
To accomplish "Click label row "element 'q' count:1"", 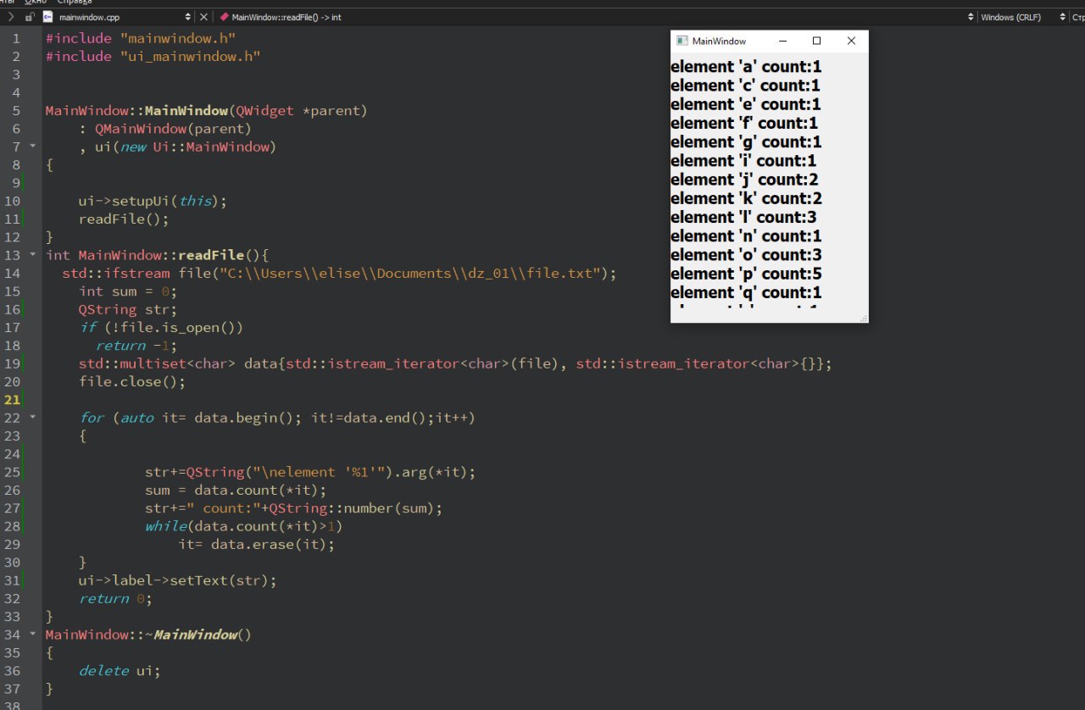I will pyautogui.click(x=746, y=292).
